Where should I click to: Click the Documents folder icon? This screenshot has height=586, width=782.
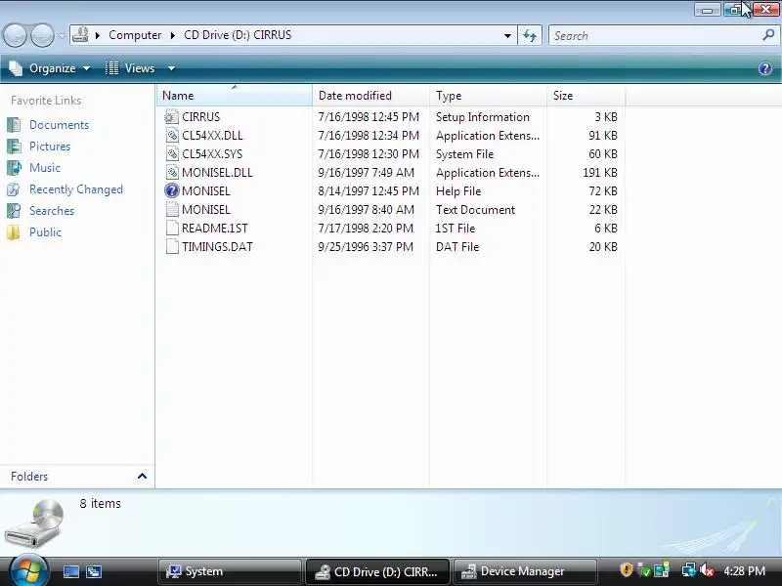click(x=14, y=125)
